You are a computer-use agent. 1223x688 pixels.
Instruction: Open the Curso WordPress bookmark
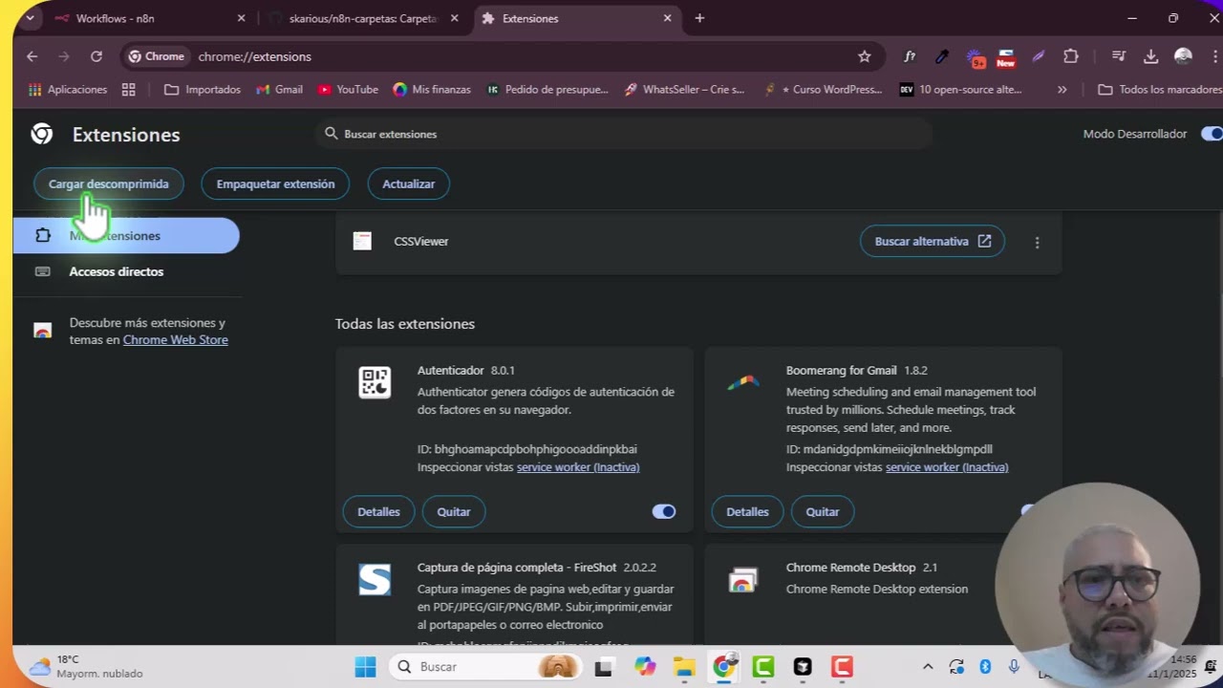pos(823,89)
